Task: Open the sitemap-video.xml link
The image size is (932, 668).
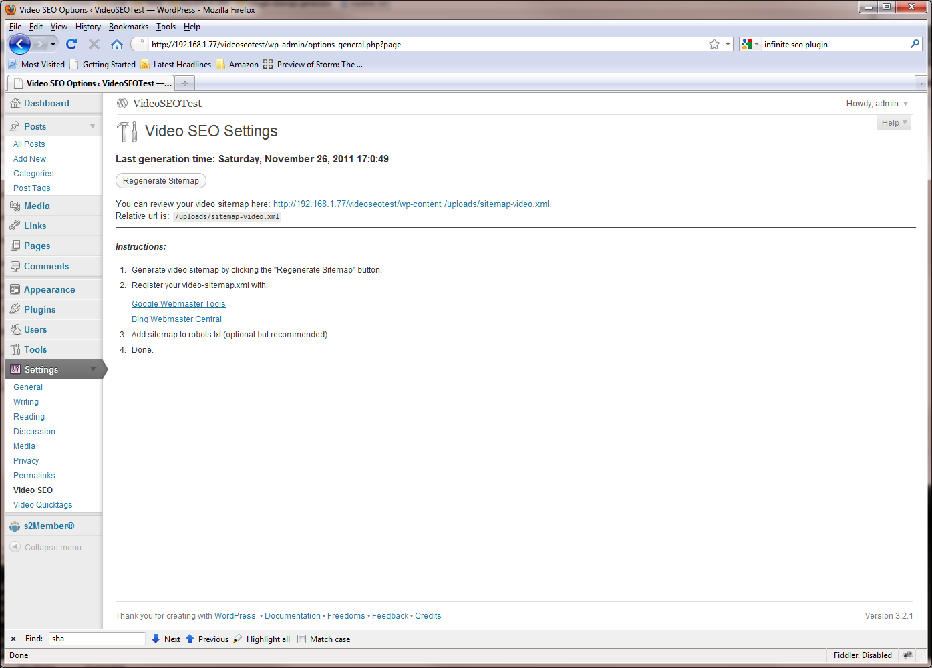Action: (x=411, y=204)
